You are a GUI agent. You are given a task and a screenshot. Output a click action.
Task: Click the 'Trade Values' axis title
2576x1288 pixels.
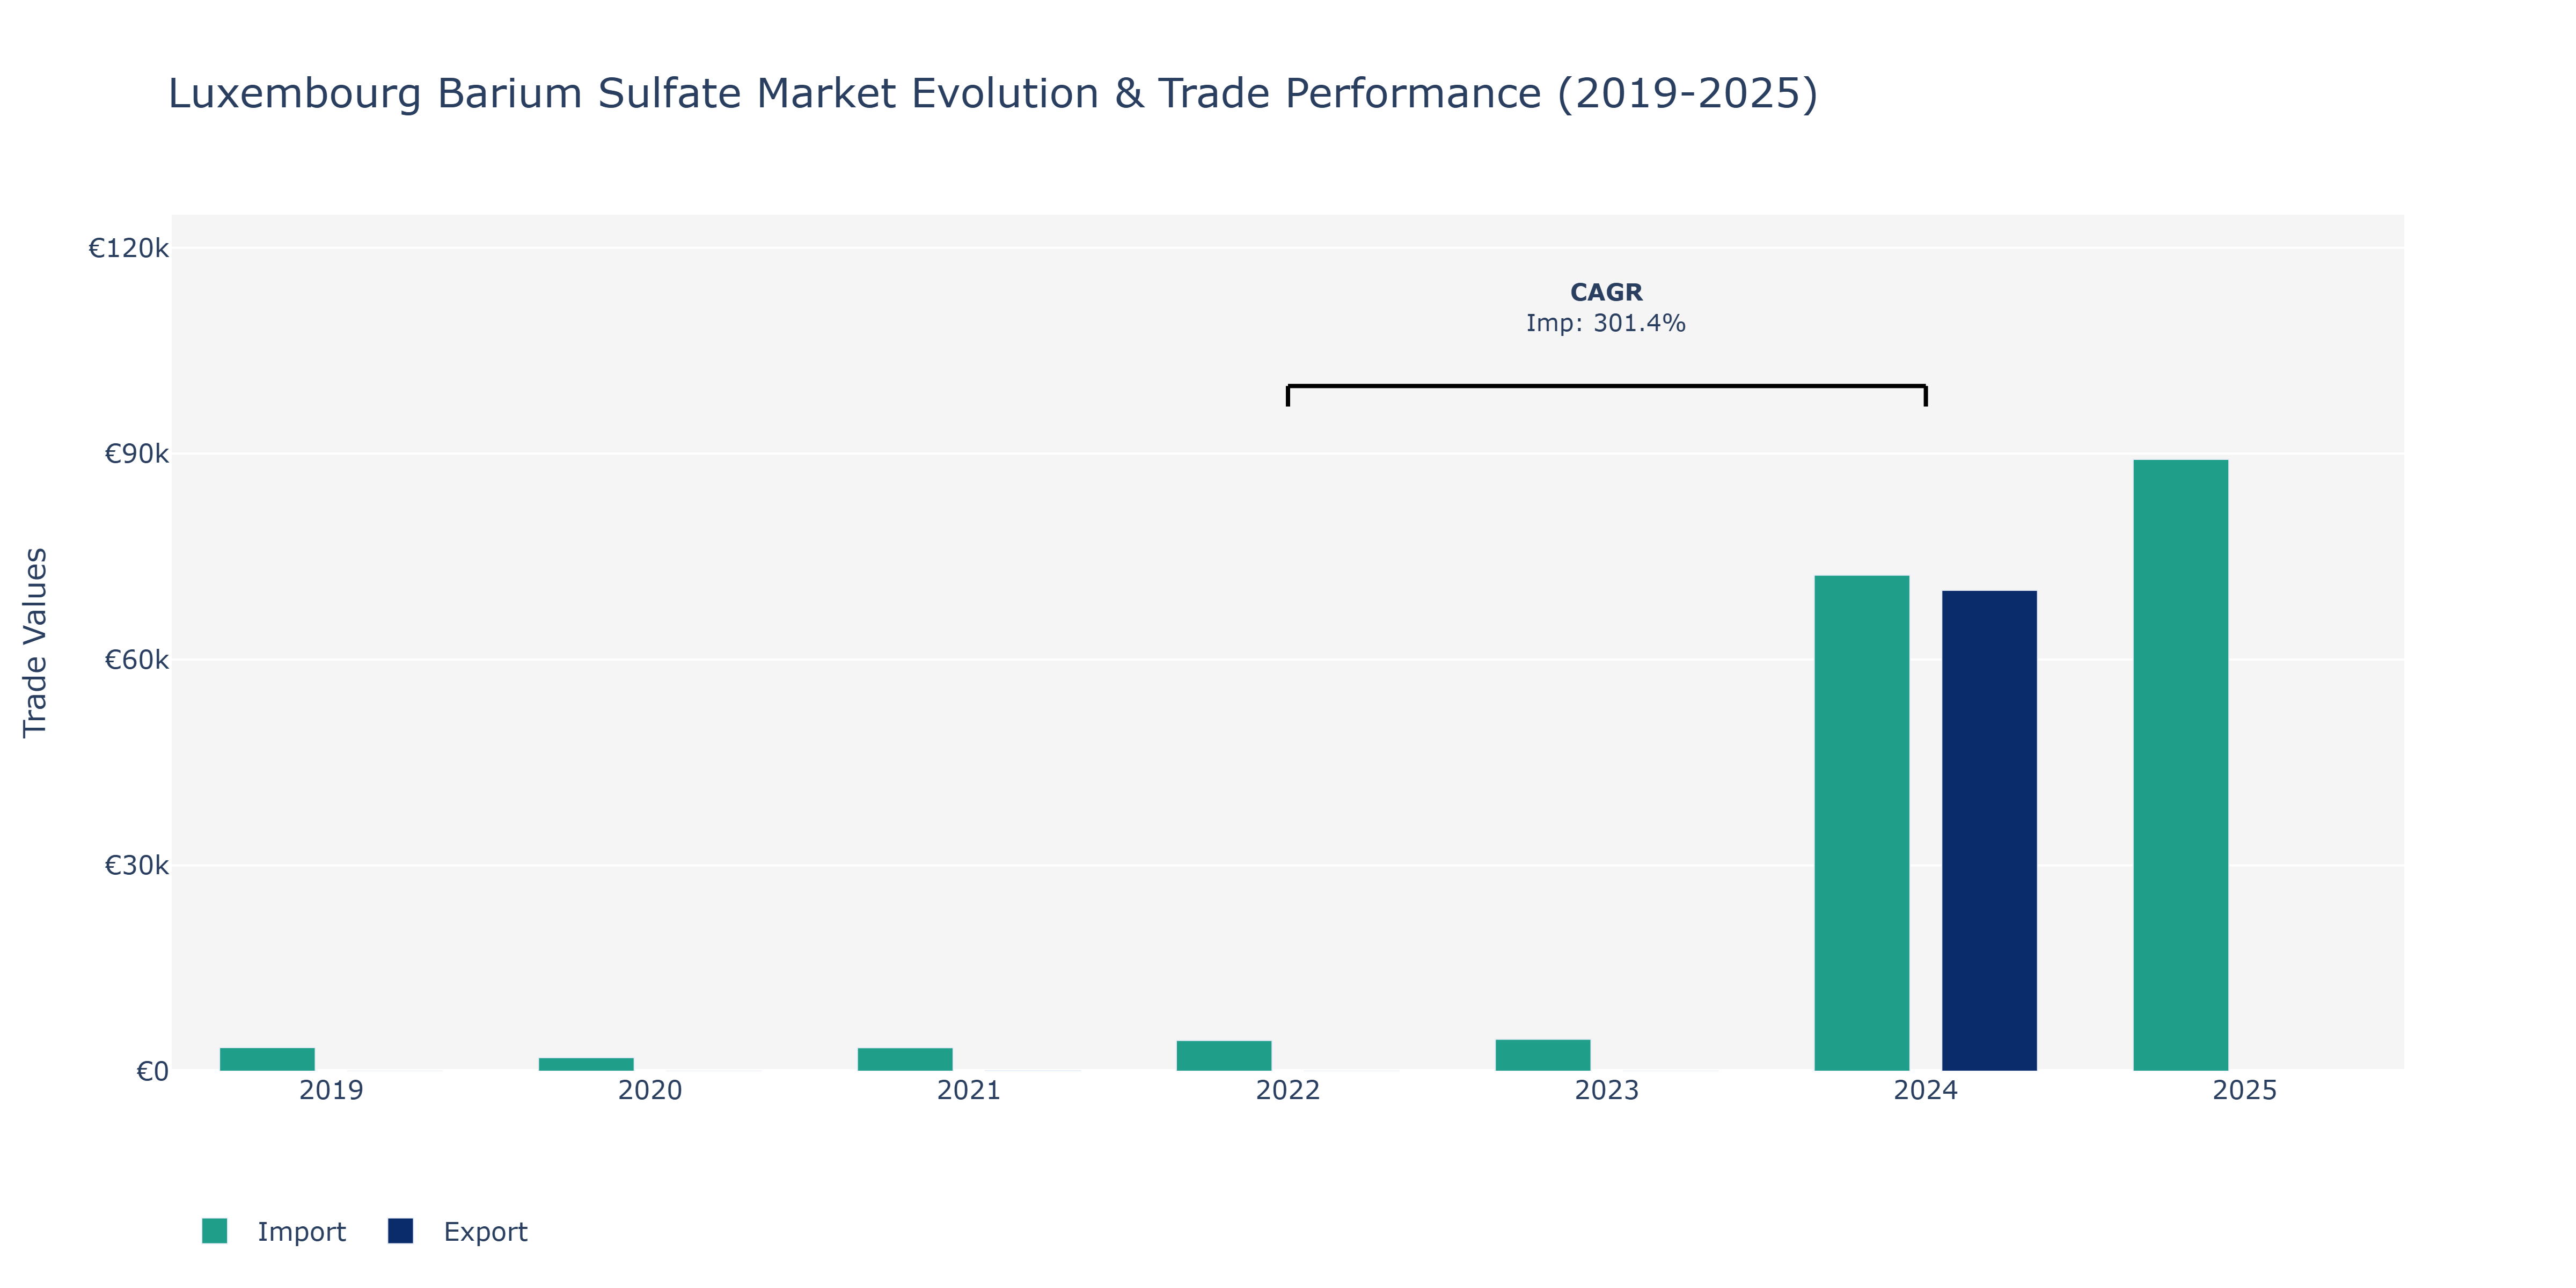pyautogui.click(x=35, y=643)
